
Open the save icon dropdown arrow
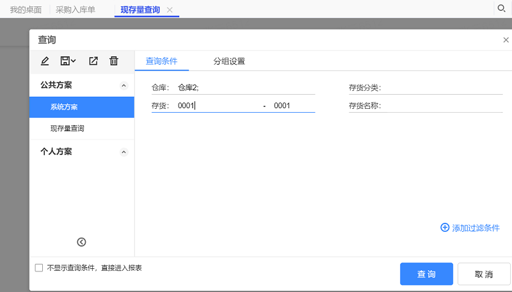tap(74, 61)
